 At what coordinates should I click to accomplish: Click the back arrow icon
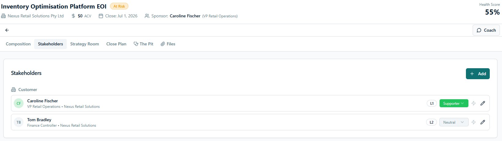click(7, 30)
